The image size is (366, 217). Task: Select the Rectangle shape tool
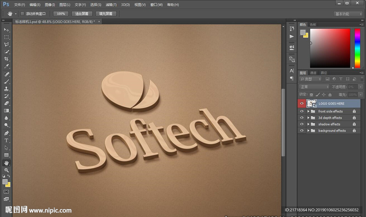pos(6,155)
